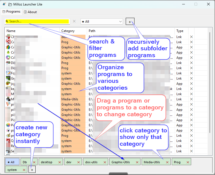
Task: Remove the 'jcp' row with its X
Action: click(191, 84)
